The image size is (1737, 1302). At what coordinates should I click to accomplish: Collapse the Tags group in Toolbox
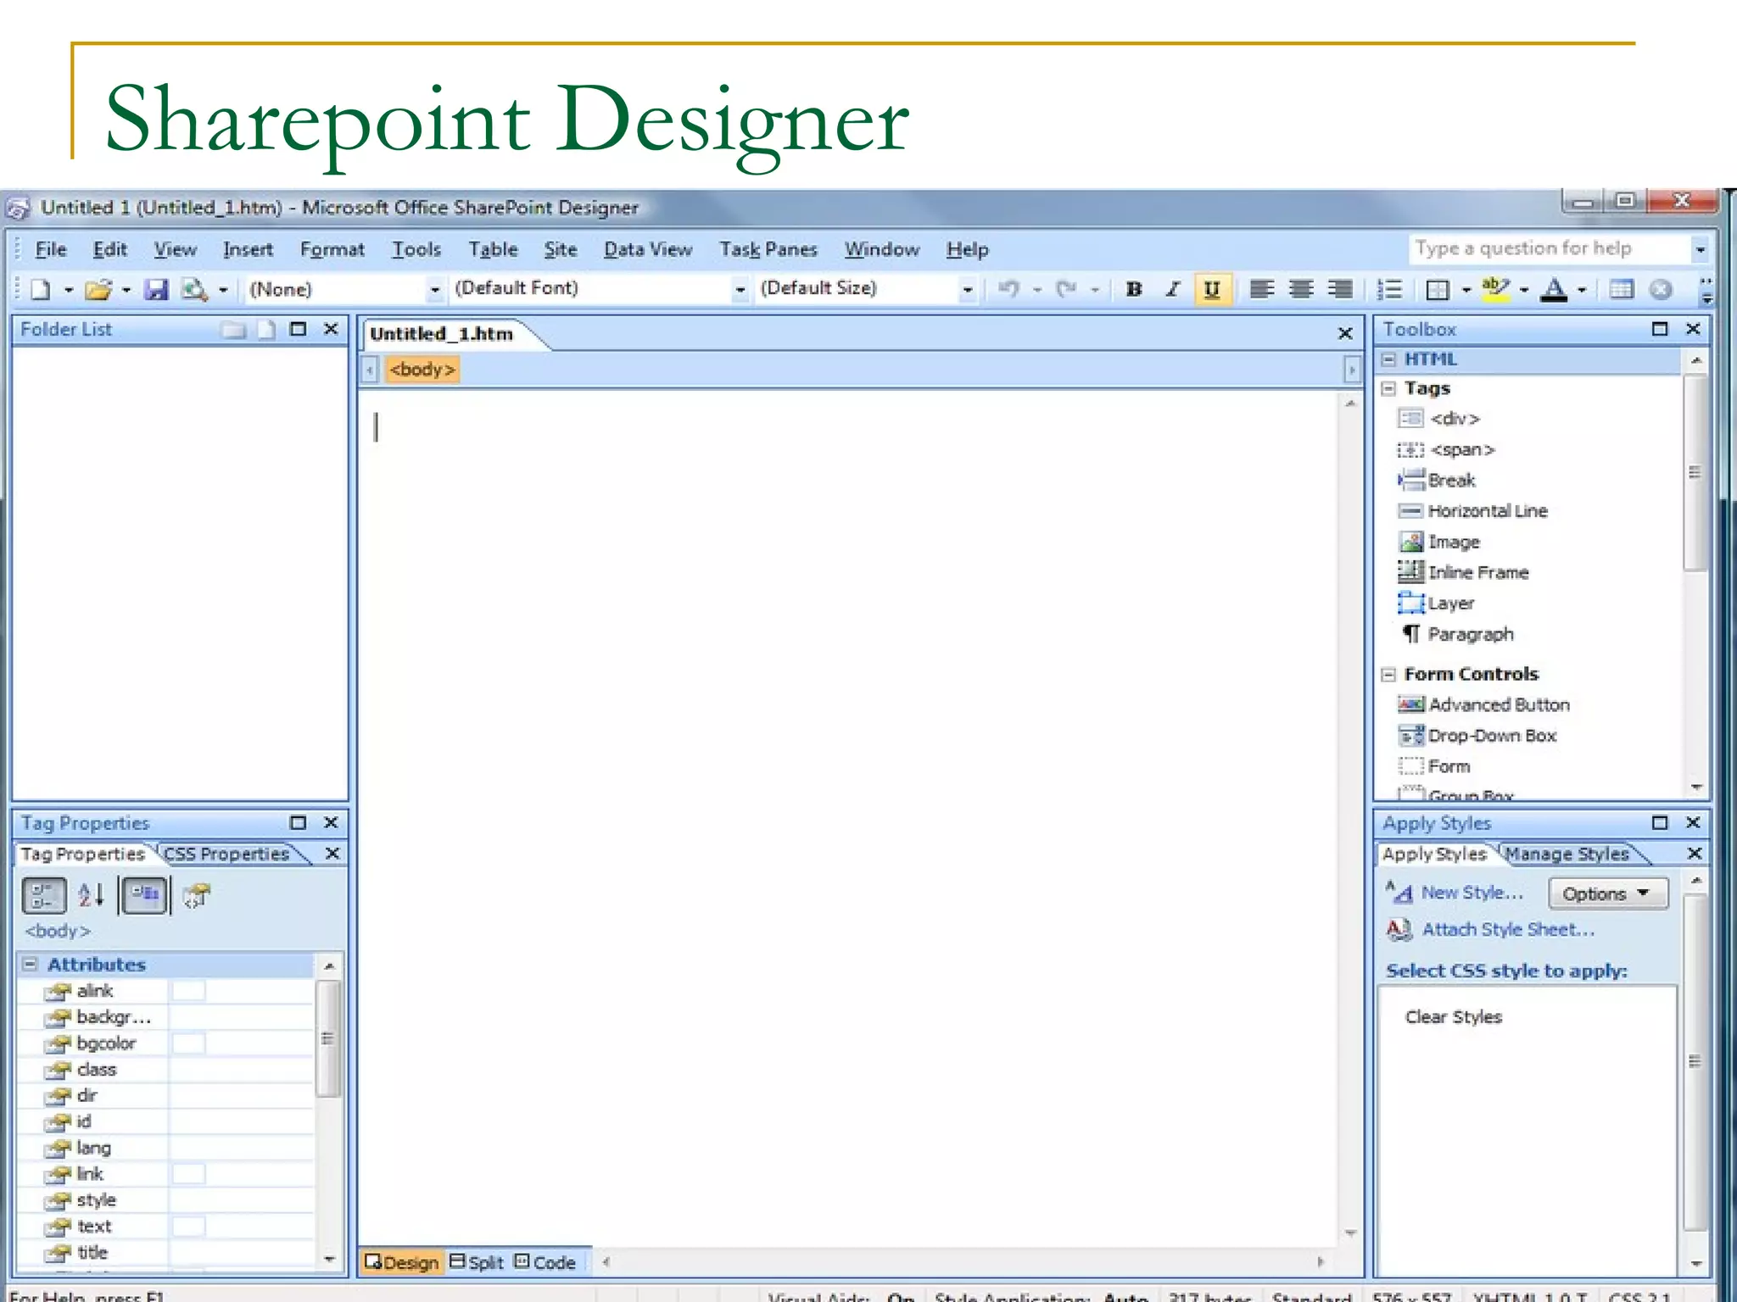click(x=1388, y=388)
